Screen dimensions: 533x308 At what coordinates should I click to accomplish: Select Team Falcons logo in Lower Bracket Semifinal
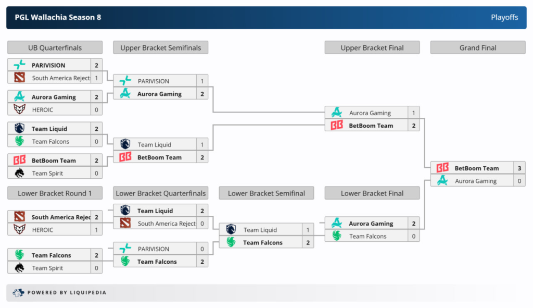click(x=231, y=242)
